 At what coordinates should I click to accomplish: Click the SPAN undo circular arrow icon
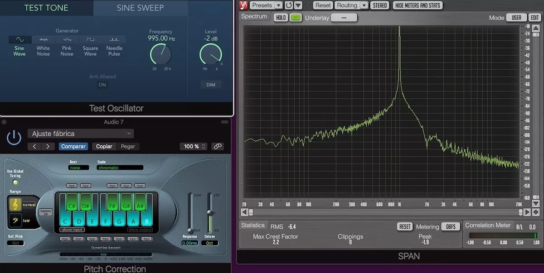[x=289, y=5]
